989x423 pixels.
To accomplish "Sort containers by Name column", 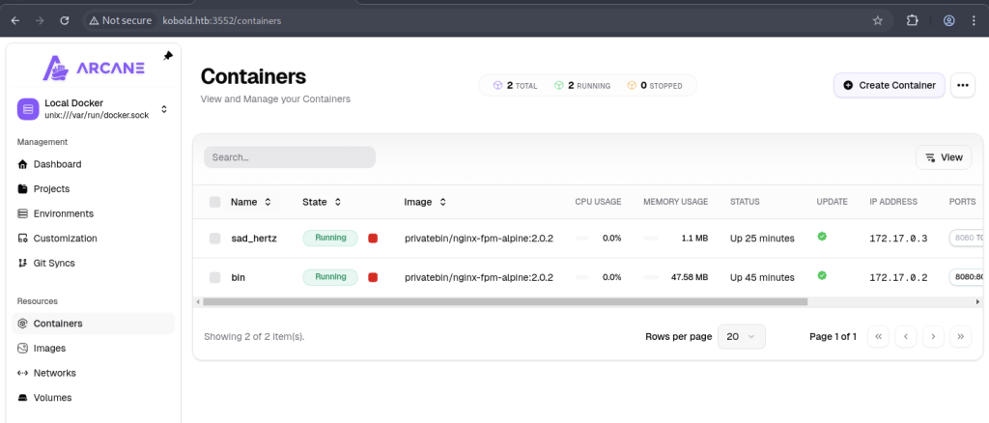I will click(251, 203).
